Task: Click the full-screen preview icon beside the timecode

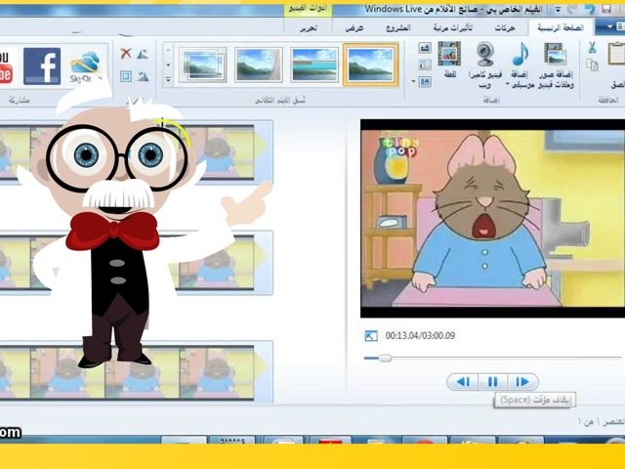Action: tap(371, 336)
